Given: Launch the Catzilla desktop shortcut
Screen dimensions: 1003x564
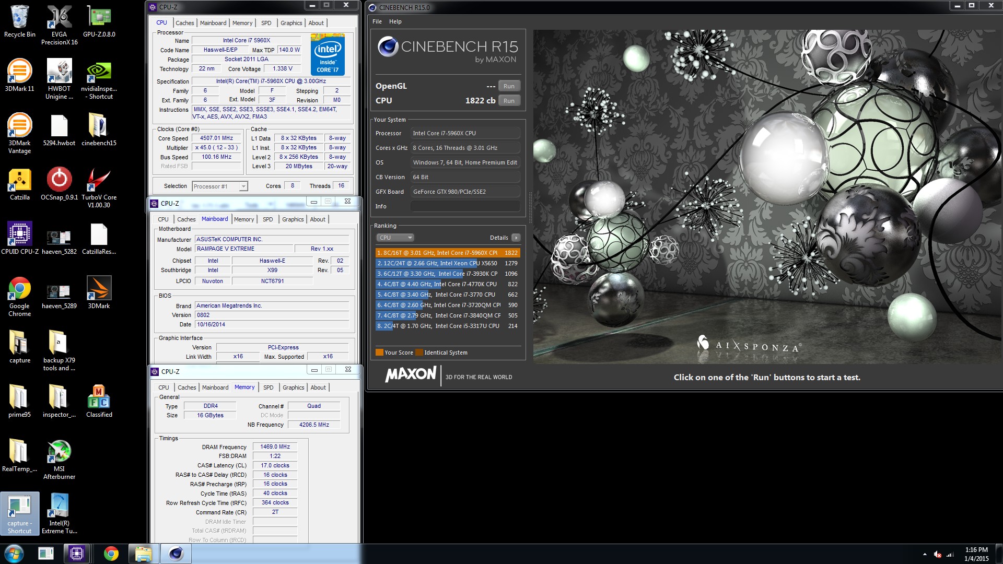Looking at the screenshot, I should pos(19,184).
